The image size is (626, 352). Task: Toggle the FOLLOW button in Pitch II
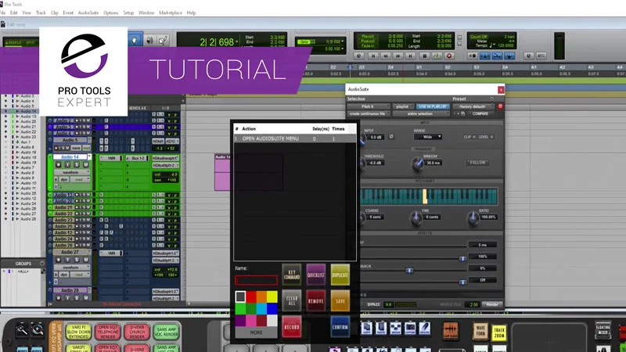[477, 163]
